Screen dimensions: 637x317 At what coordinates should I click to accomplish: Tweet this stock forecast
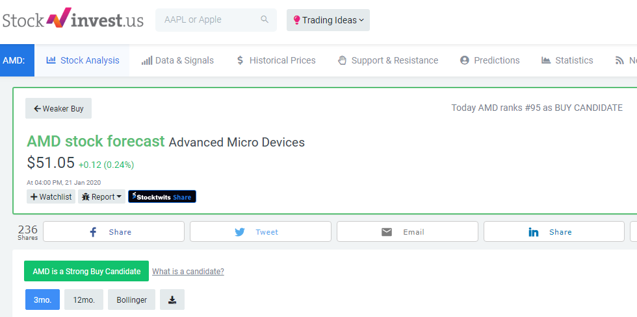coord(261,231)
